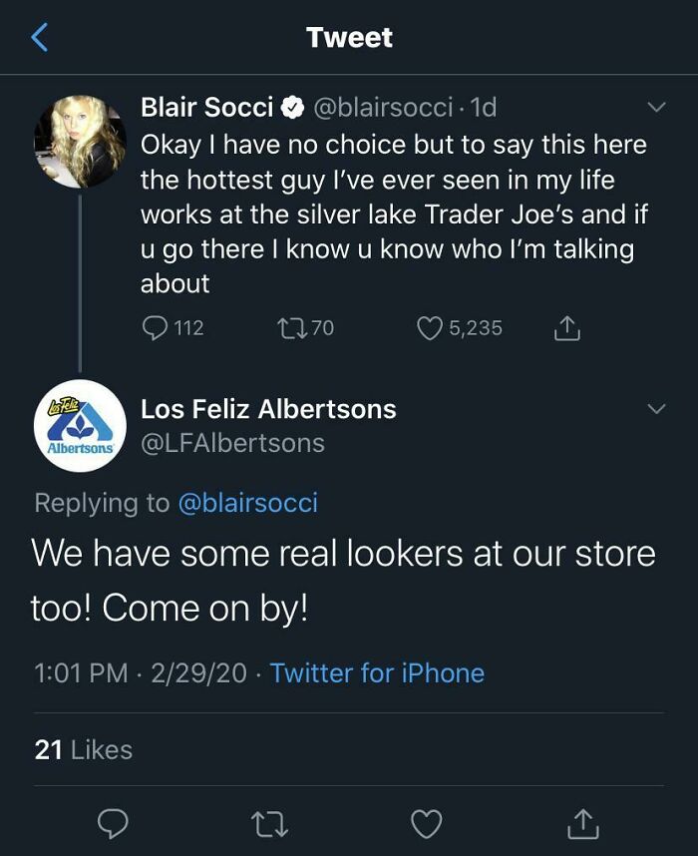Tap the back arrow icon
This screenshot has height=856, width=698.
(39, 38)
